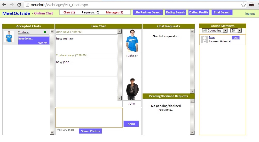Image resolution: width=259 pixels, height=142 pixels.
Task: Open the 20 members count dropdown
Action: coord(236,30)
